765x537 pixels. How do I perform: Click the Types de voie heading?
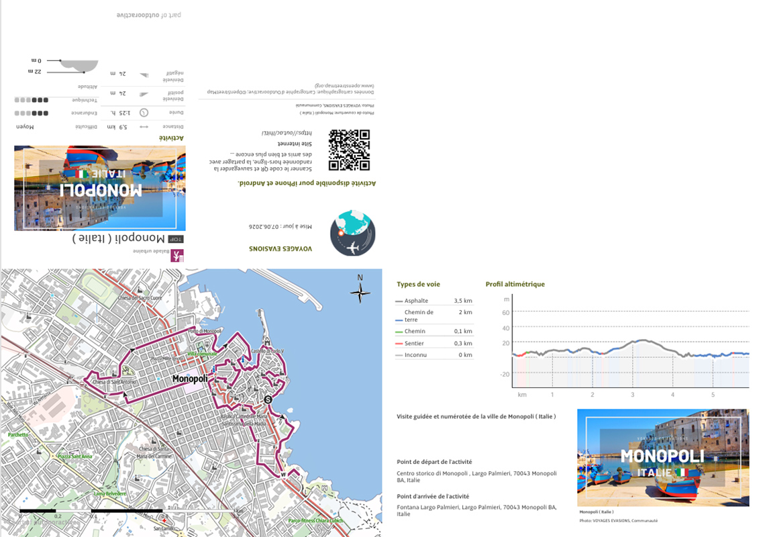(x=418, y=284)
